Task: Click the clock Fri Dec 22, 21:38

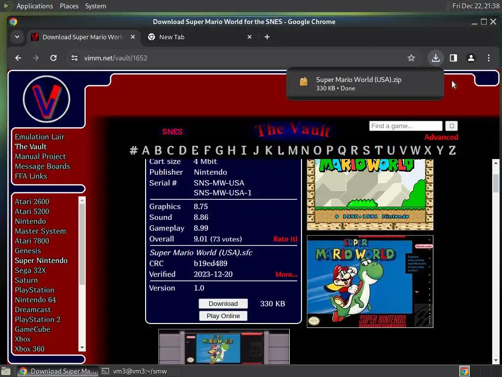Action: pos(476,6)
